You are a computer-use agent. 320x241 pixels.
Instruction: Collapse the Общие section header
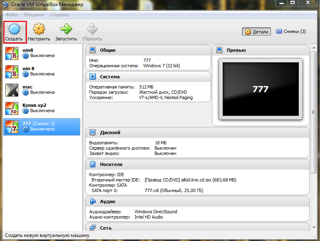point(108,50)
